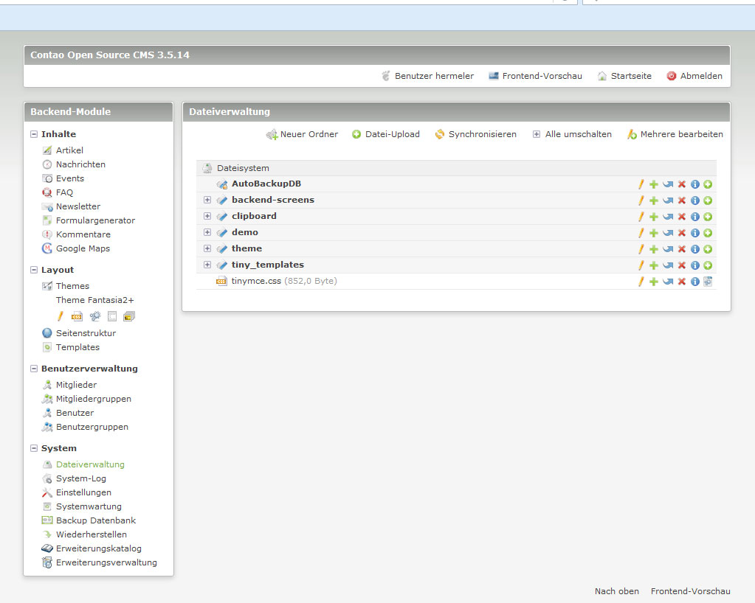Click the red delete icon for clipboard folder

pos(681,217)
